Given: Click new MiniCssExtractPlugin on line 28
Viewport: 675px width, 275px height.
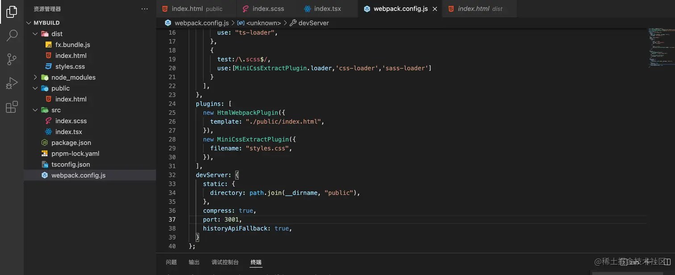Looking at the screenshot, I should pyautogui.click(x=246, y=139).
